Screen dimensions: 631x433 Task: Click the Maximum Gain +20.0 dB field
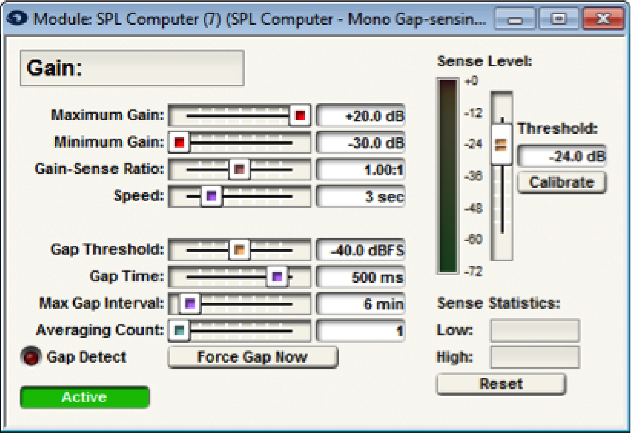(360, 116)
